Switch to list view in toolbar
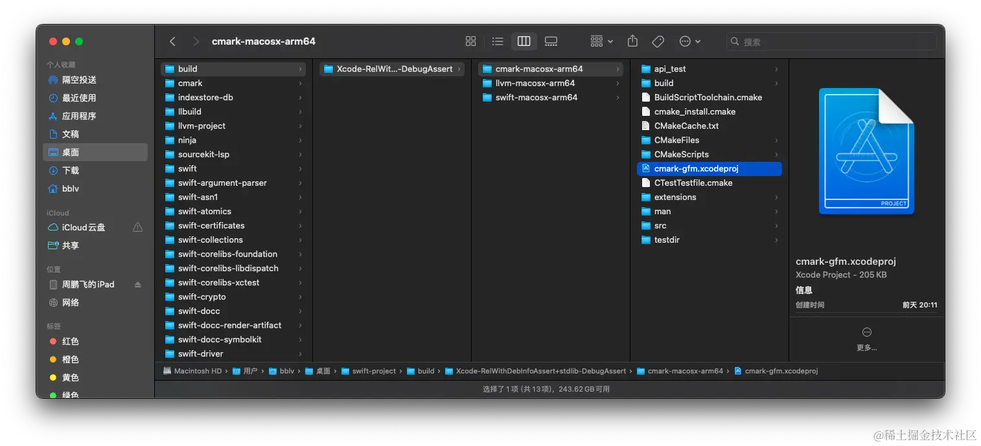The width and height of the screenshot is (981, 446). click(498, 41)
